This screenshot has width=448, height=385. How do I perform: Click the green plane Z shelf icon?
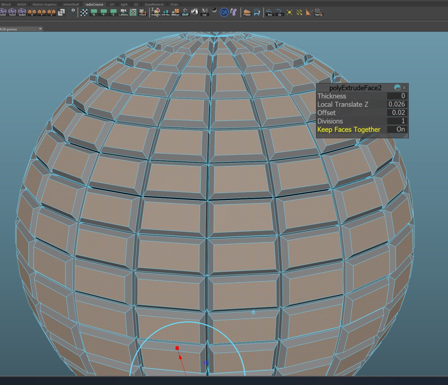point(114,12)
